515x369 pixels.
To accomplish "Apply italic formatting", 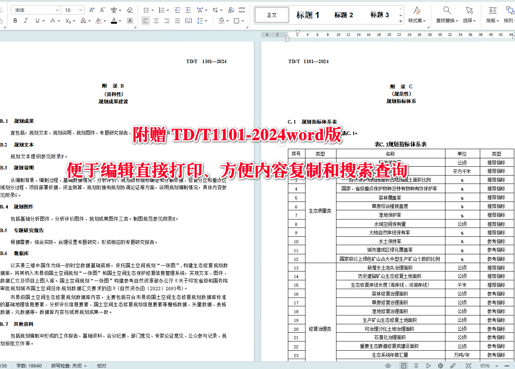I will click(x=25, y=21).
